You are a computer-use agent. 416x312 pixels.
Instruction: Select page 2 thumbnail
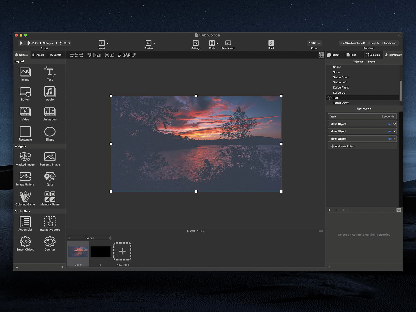[x=100, y=252]
